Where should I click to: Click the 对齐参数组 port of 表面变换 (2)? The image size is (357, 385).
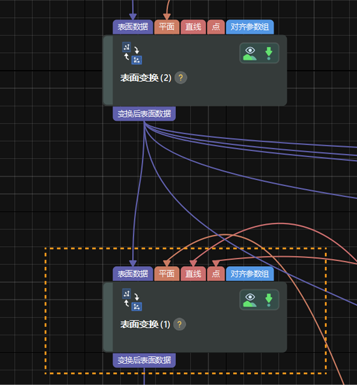[x=250, y=27]
